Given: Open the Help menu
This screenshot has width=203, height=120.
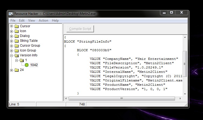Looking at the screenshot, I should click(x=55, y=20).
